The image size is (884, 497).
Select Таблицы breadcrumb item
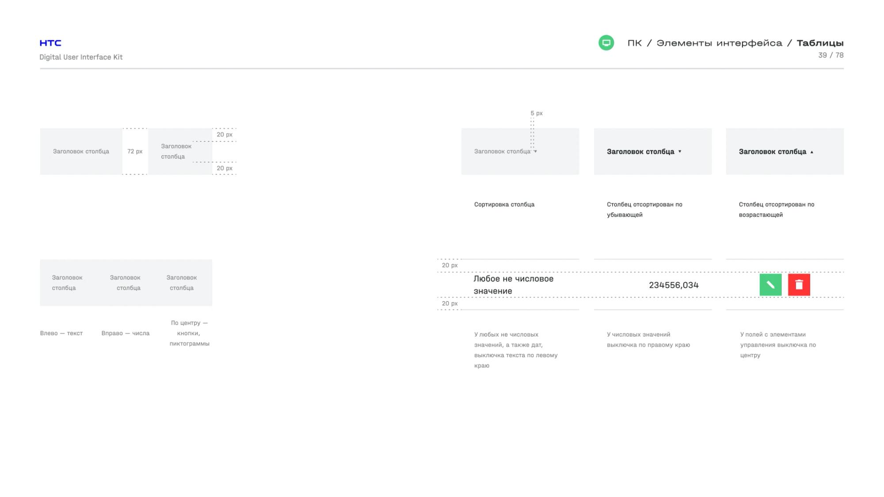(820, 43)
